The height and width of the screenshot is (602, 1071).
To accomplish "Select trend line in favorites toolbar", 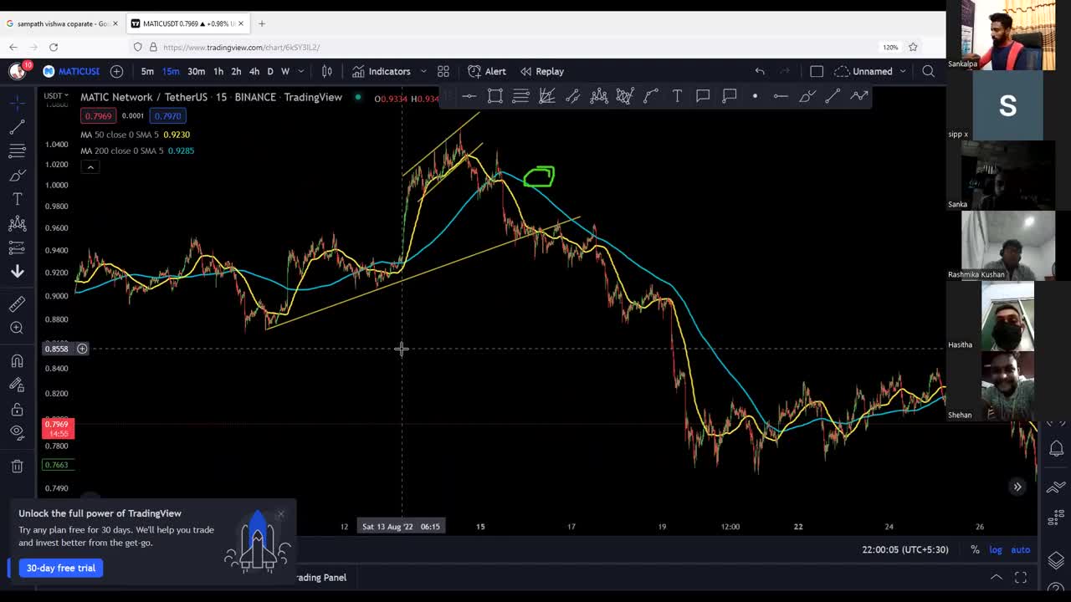I will click(833, 96).
